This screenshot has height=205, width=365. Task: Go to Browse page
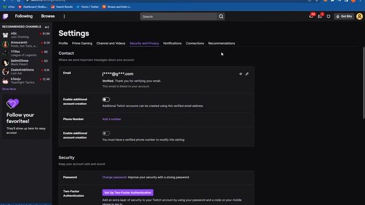[x=48, y=16]
